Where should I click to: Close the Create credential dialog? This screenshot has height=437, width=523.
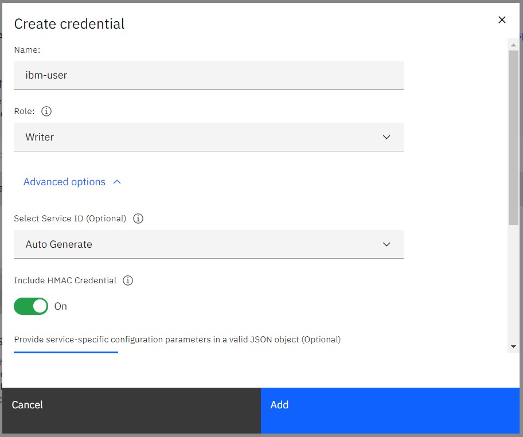[x=502, y=20]
